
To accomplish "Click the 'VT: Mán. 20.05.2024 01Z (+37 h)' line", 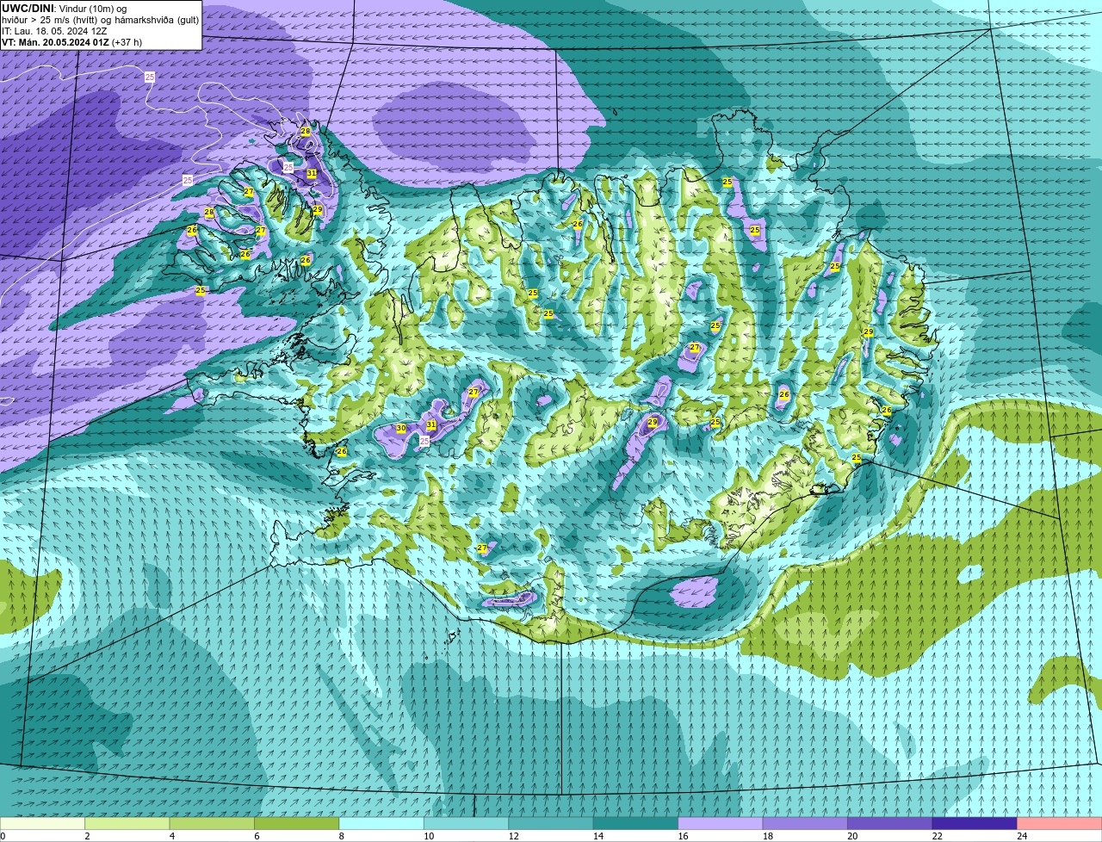I will [72, 42].
